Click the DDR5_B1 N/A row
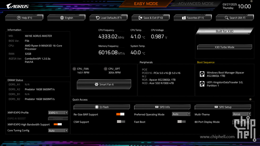Viewport: 260px width, 146px height. pos(19,94)
